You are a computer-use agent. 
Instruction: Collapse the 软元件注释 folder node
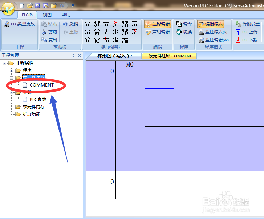tap(11, 78)
